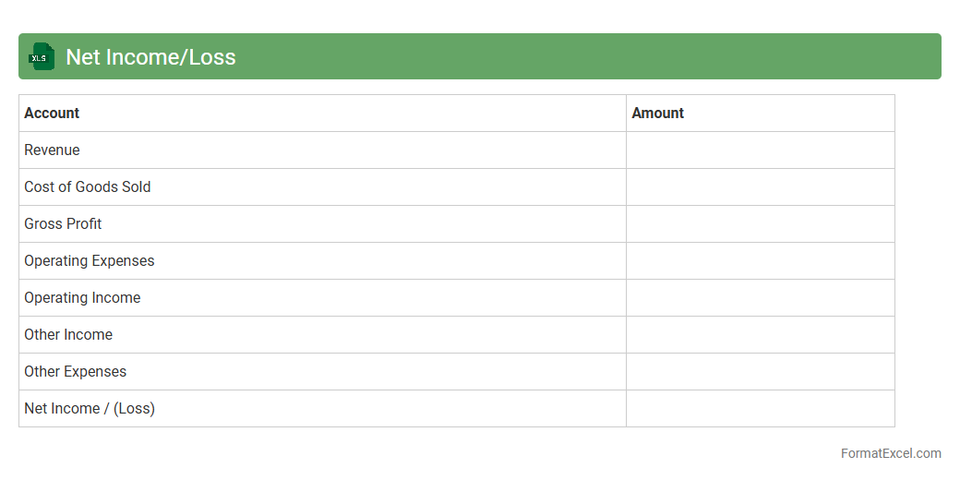Open the FormatExcel.com link

tap(890, 453)
